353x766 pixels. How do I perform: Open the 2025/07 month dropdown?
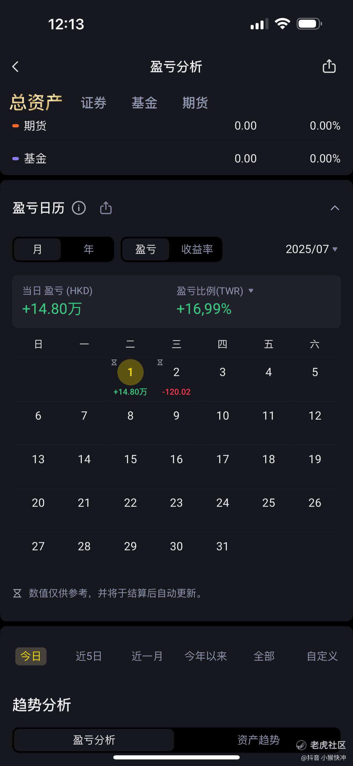[312, 249]
